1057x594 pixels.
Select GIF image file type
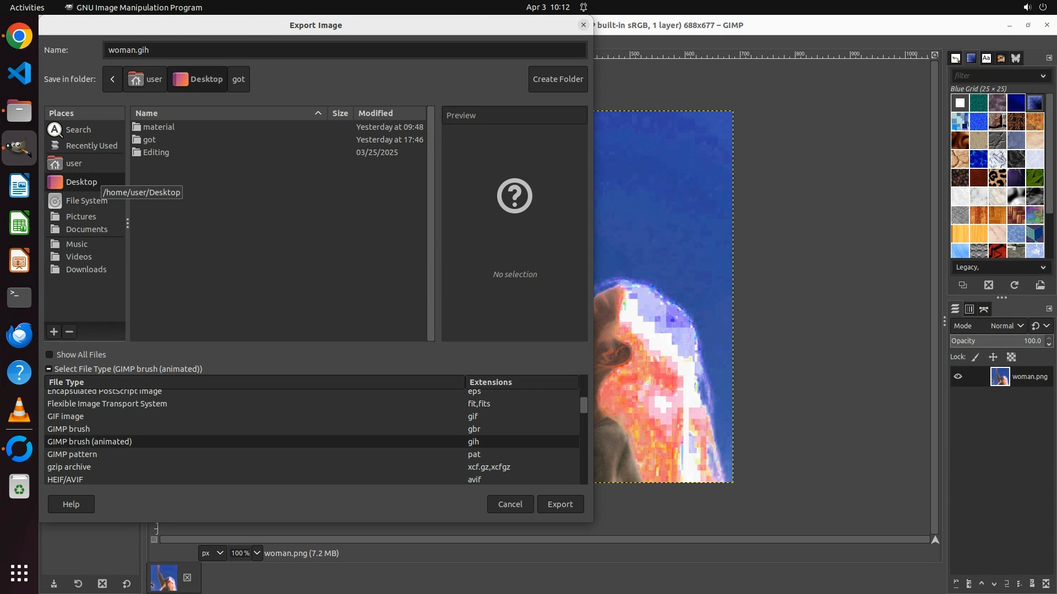click(x=66, y=416)
